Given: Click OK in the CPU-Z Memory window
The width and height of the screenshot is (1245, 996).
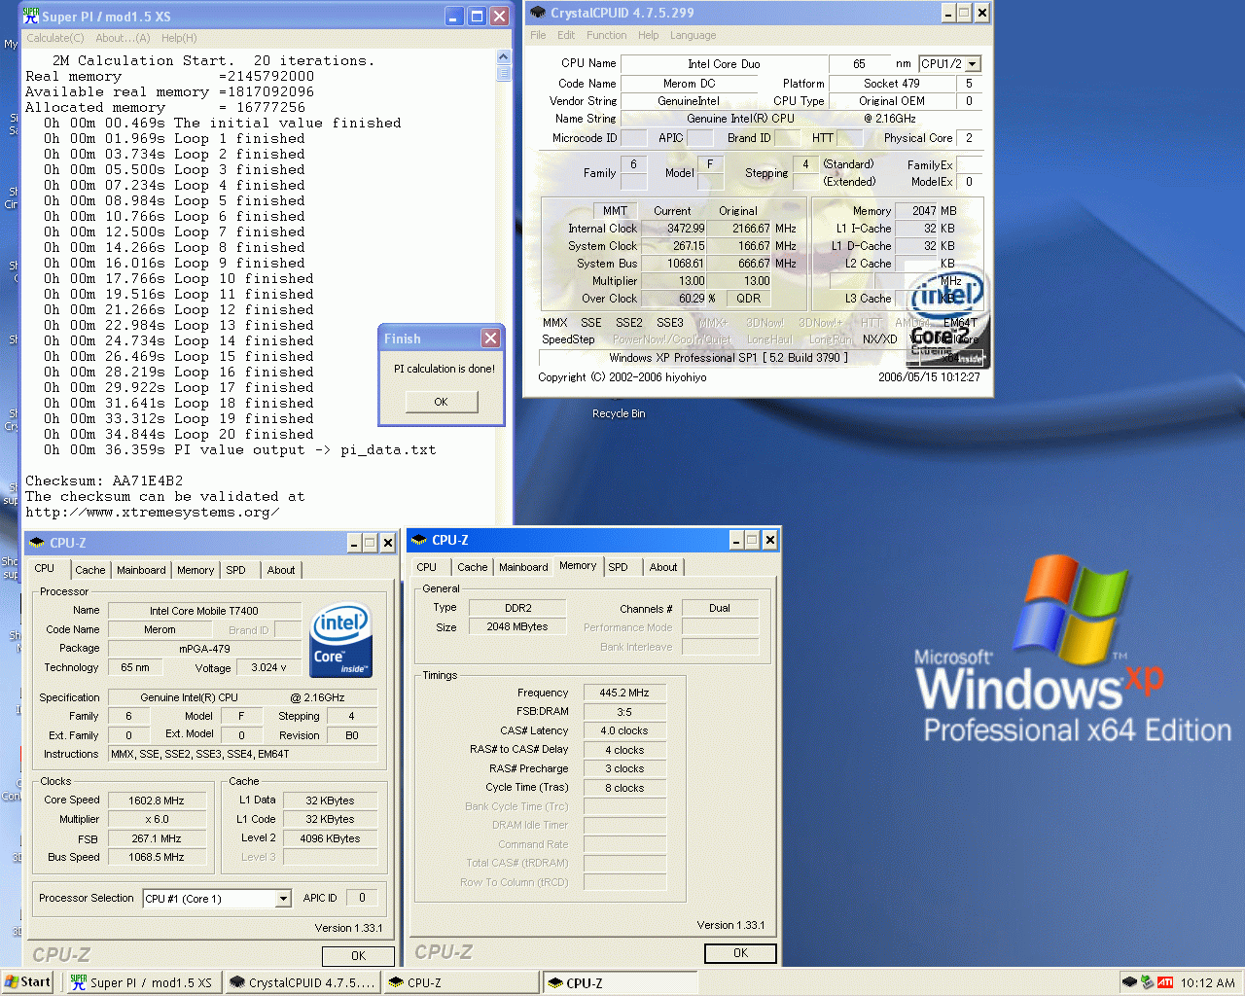Looking at the screenshot, I should pos(740,953).
